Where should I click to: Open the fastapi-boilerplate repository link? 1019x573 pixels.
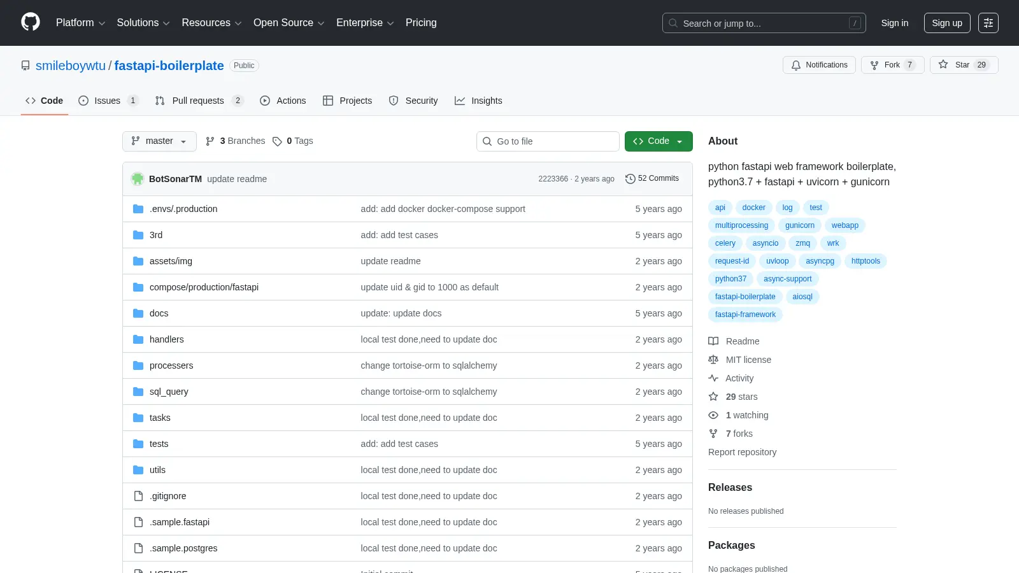tap(169, 66)
